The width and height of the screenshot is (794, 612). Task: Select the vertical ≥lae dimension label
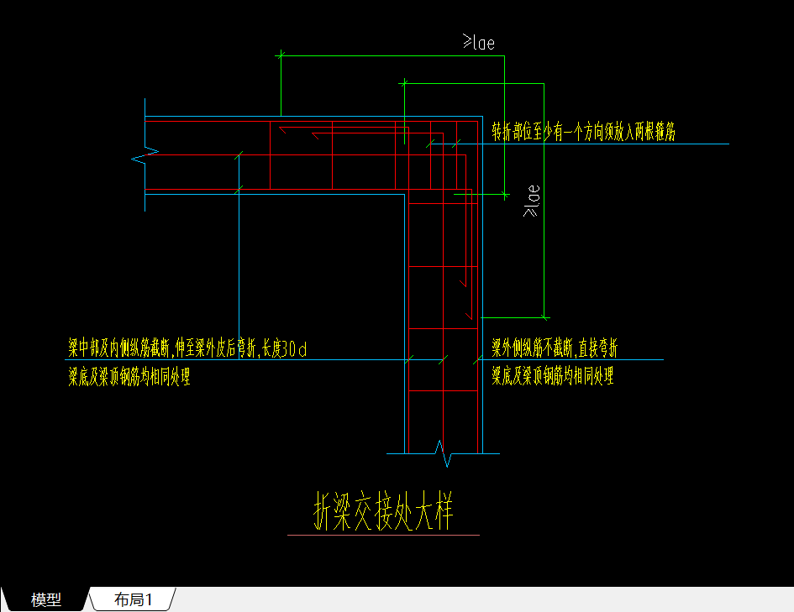[x=532, y=201]
